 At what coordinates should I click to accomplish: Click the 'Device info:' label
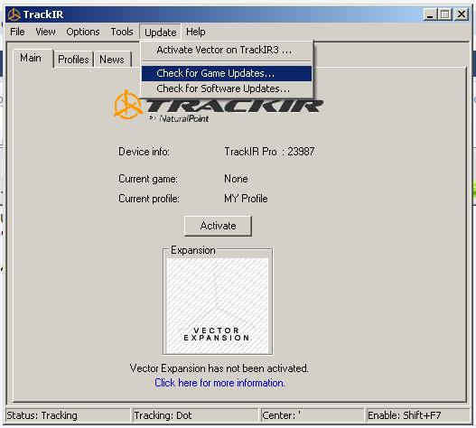tap(144, 152)
